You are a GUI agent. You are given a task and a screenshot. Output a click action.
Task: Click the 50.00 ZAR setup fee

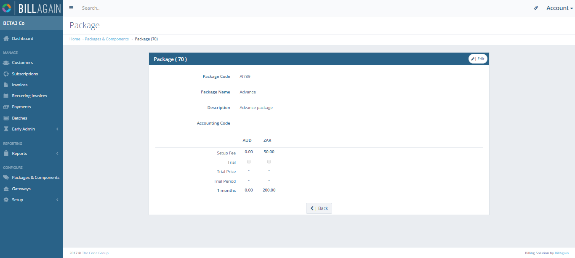[269, 152]
